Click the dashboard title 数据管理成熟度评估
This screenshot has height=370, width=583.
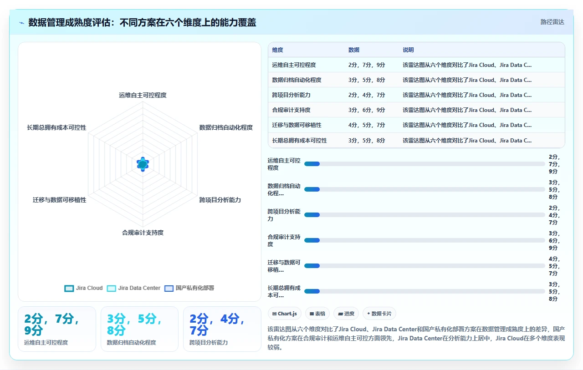click(142, 22)
